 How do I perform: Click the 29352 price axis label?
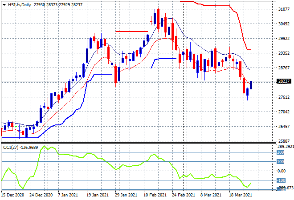point(284,53)
